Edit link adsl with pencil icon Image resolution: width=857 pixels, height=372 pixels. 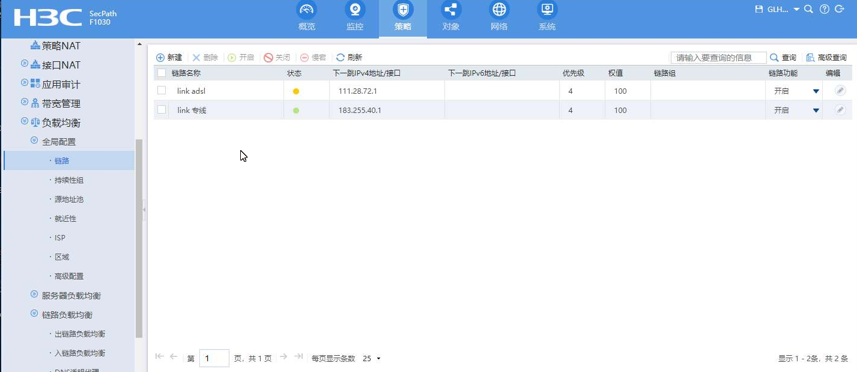[x=840, y=91]
